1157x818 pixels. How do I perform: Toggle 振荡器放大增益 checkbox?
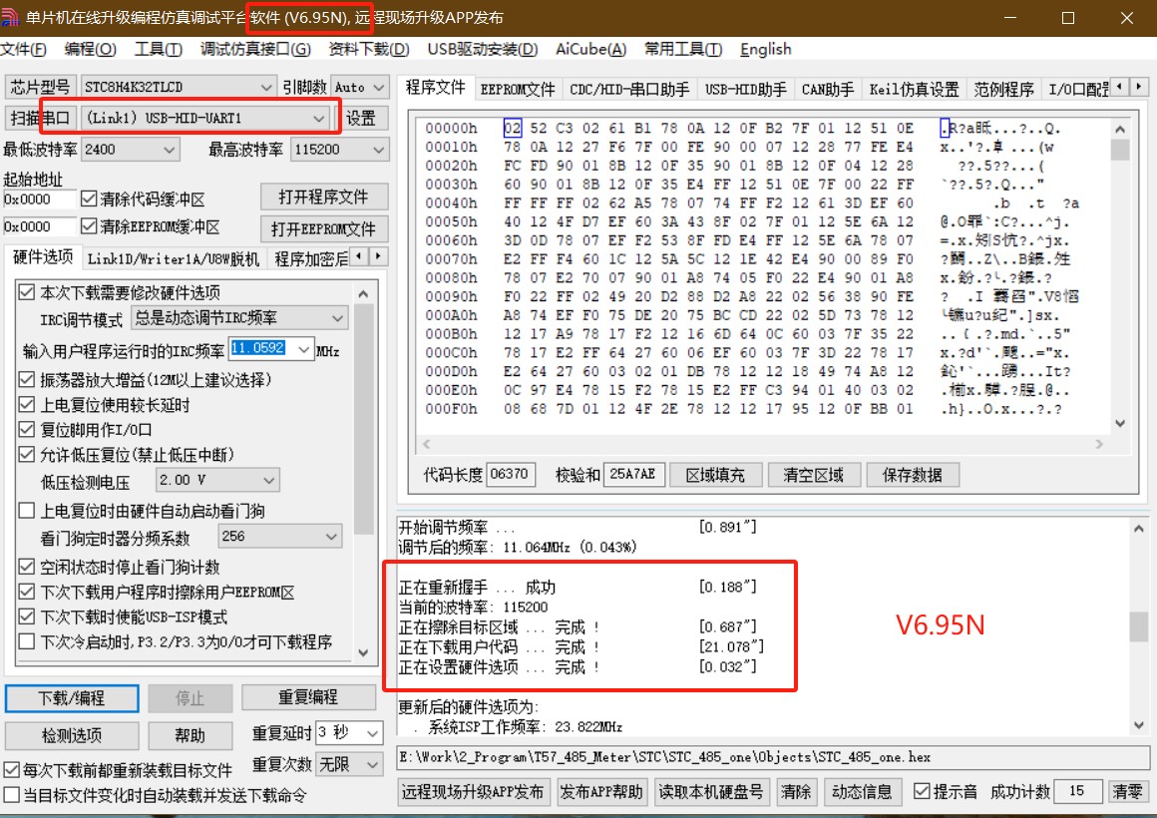click(27, 379)
